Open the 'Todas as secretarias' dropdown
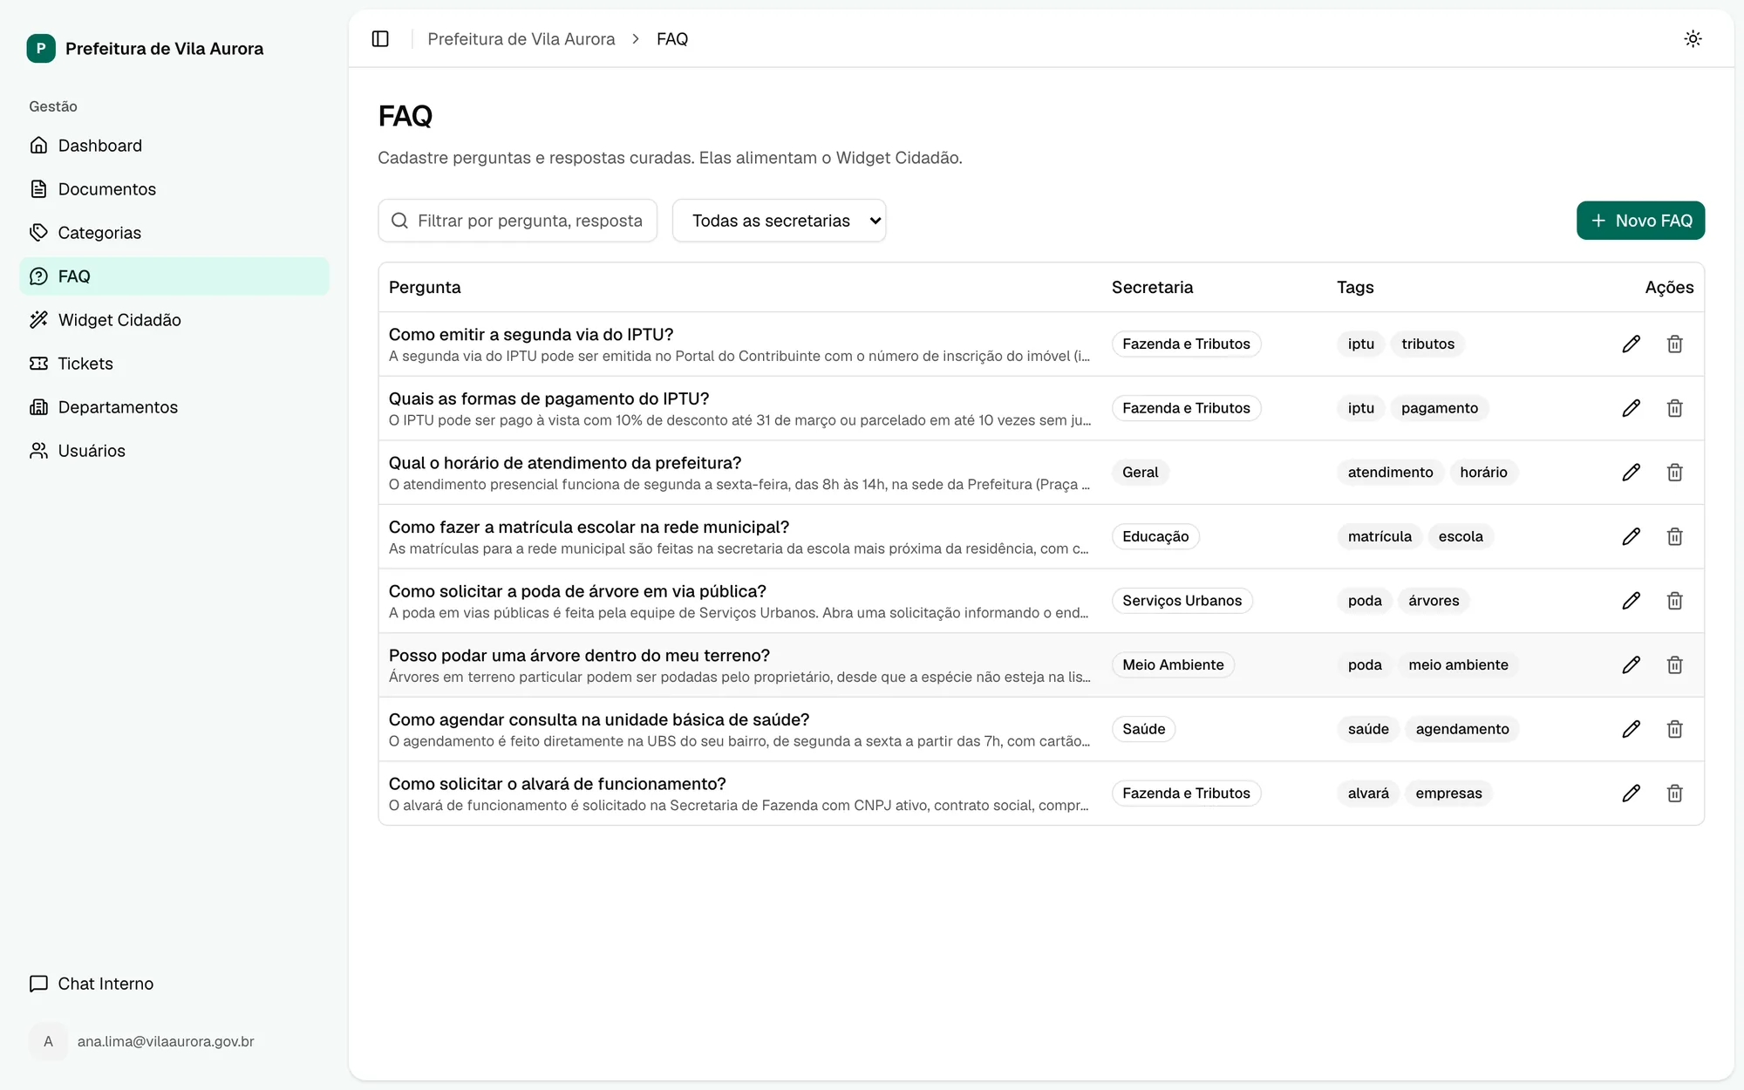Image resolution: width=1744 pixels, height=1090 pixels. click(779, 221)
